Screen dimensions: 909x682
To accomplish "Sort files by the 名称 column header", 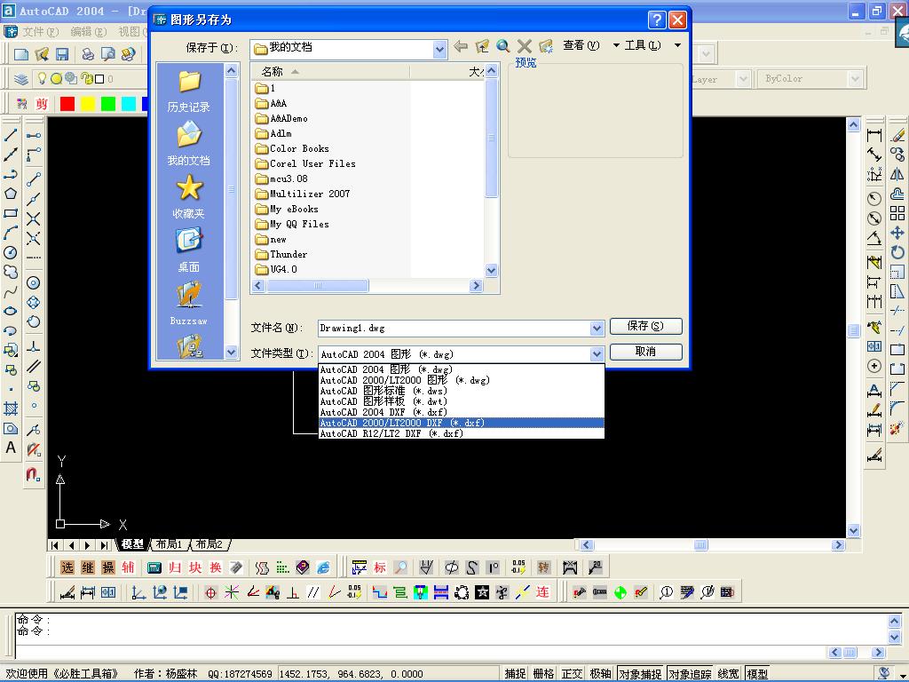I will pos(330,71).
